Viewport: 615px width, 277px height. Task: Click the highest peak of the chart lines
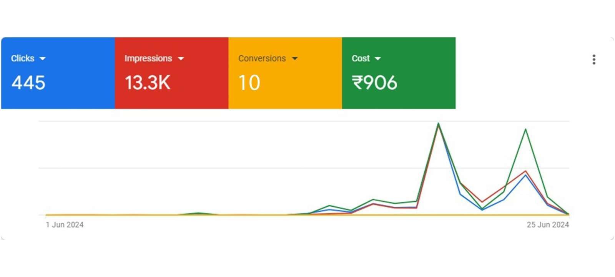[x=438, y=124]
